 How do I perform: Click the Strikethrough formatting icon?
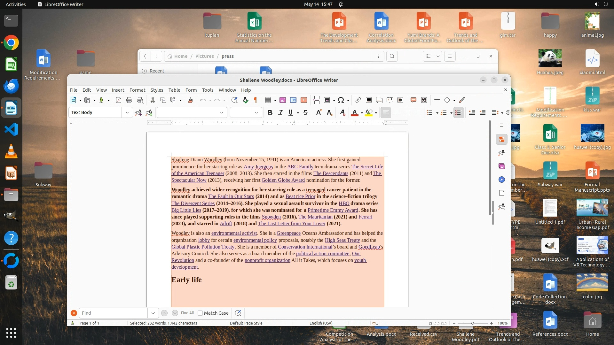pyautogui.click(x=305, y=112)
